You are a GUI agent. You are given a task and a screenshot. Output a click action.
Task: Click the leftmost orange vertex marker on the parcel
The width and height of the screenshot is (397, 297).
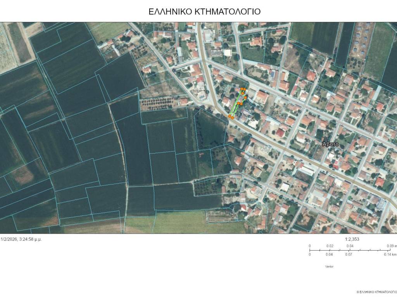click(x=230, y=116)
